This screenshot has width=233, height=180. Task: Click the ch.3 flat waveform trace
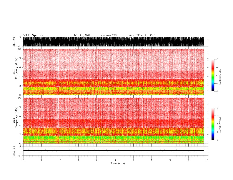tap(113, 151)
